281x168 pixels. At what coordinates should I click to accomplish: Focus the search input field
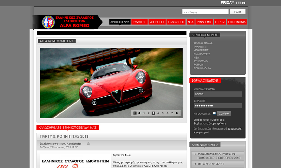pyautogui.click(x=205, y=12)
